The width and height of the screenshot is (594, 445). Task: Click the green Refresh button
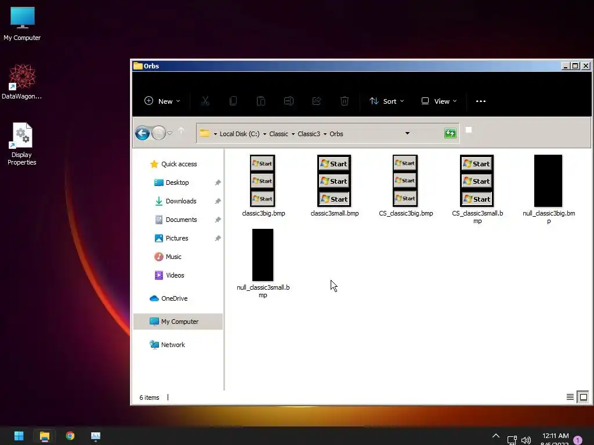click(450, 133)
